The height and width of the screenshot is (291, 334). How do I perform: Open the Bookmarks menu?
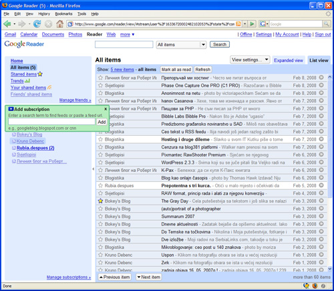63,14
